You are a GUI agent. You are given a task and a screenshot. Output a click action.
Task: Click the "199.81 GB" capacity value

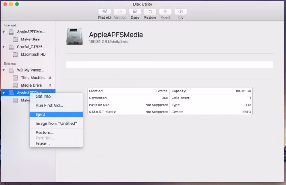243,91
